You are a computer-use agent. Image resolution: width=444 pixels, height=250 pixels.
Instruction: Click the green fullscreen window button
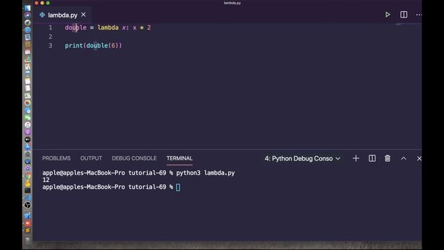tap(48, 3)
